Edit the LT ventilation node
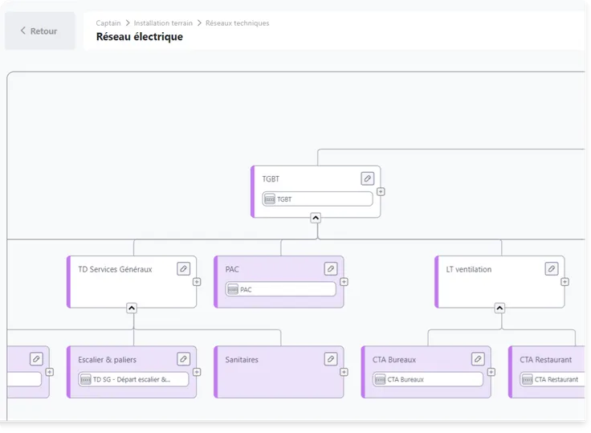Screen dimensions: 591x433 (x=552, y=269)
